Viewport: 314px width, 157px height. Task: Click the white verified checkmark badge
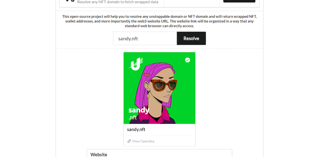187,60
